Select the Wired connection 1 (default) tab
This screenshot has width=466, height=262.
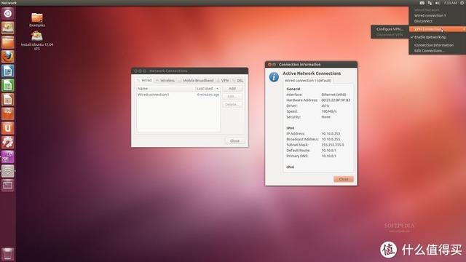coord(308,81)
